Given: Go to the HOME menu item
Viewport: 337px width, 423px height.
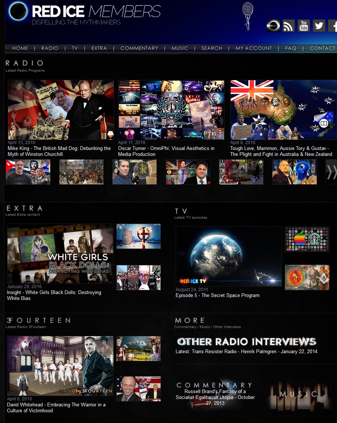Looking at the screenshot, I should (20, 48).
